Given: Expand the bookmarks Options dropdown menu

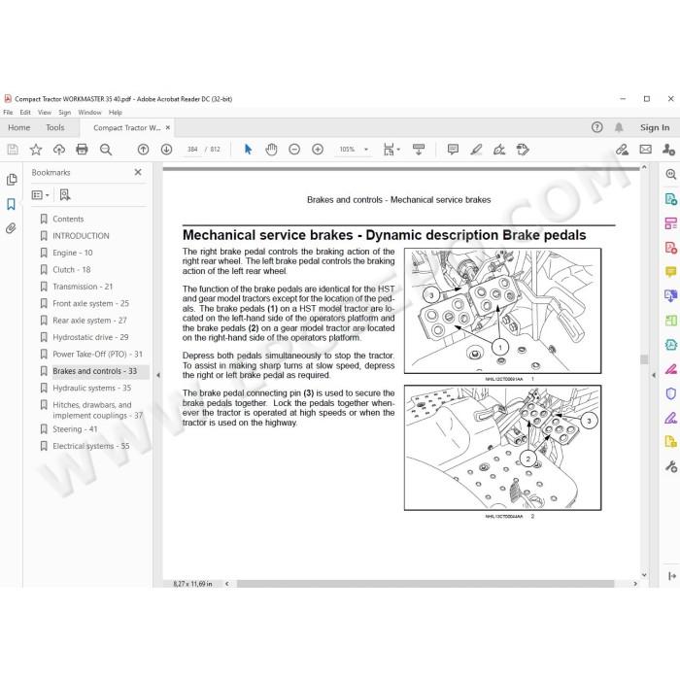Looking at the screenshot, I should [41, 195].
